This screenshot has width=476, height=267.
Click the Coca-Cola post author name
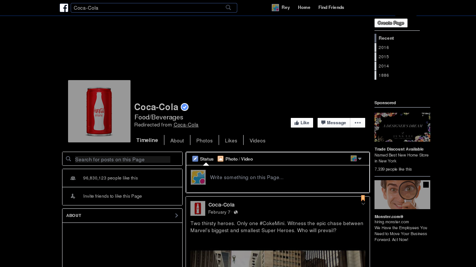pos(221,205)
